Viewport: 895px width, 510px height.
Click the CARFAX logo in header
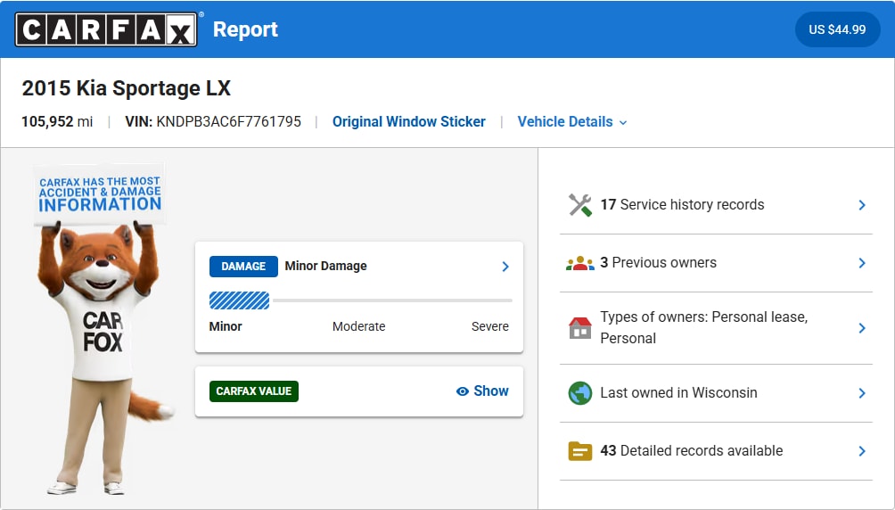coord(106,29)
